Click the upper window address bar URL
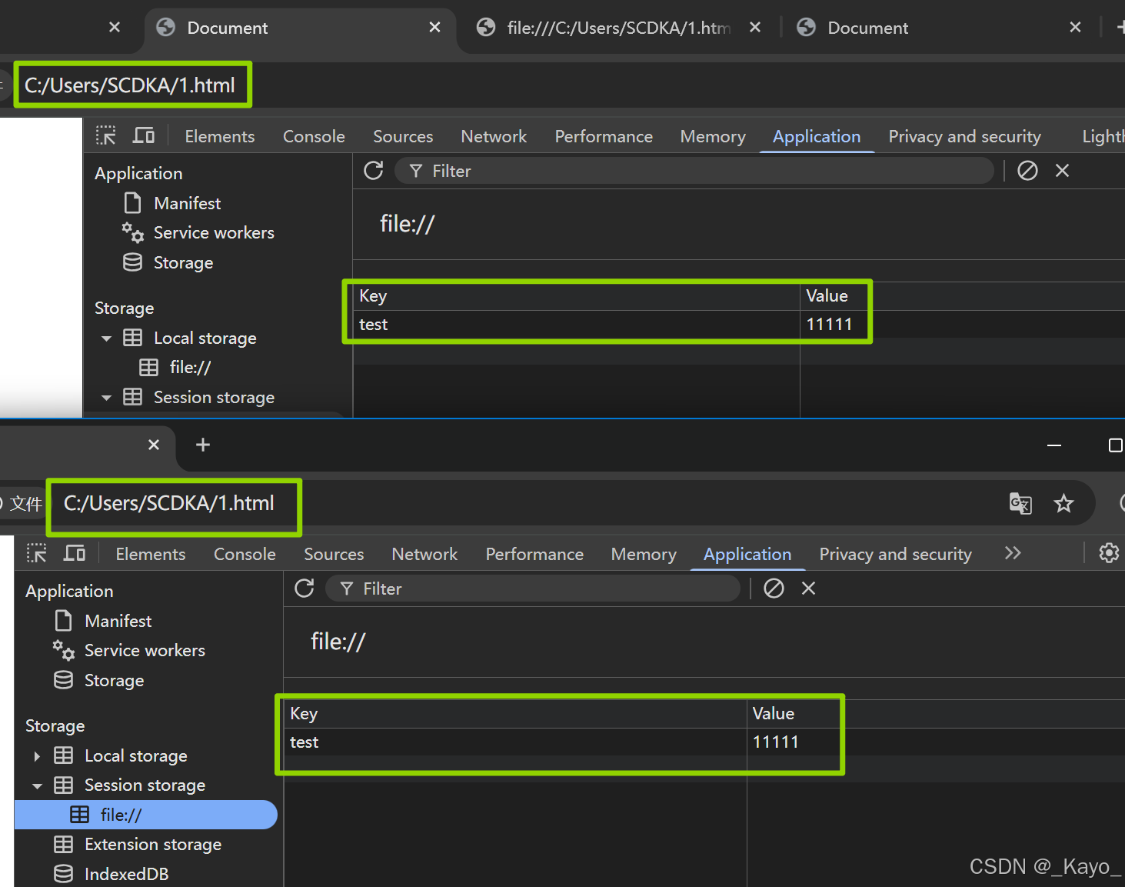This screenshot has width=1125, height=887. coord(130,85)
